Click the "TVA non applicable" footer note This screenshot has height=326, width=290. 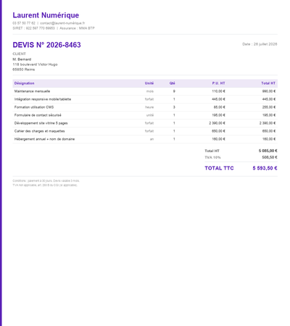point(45,185)
